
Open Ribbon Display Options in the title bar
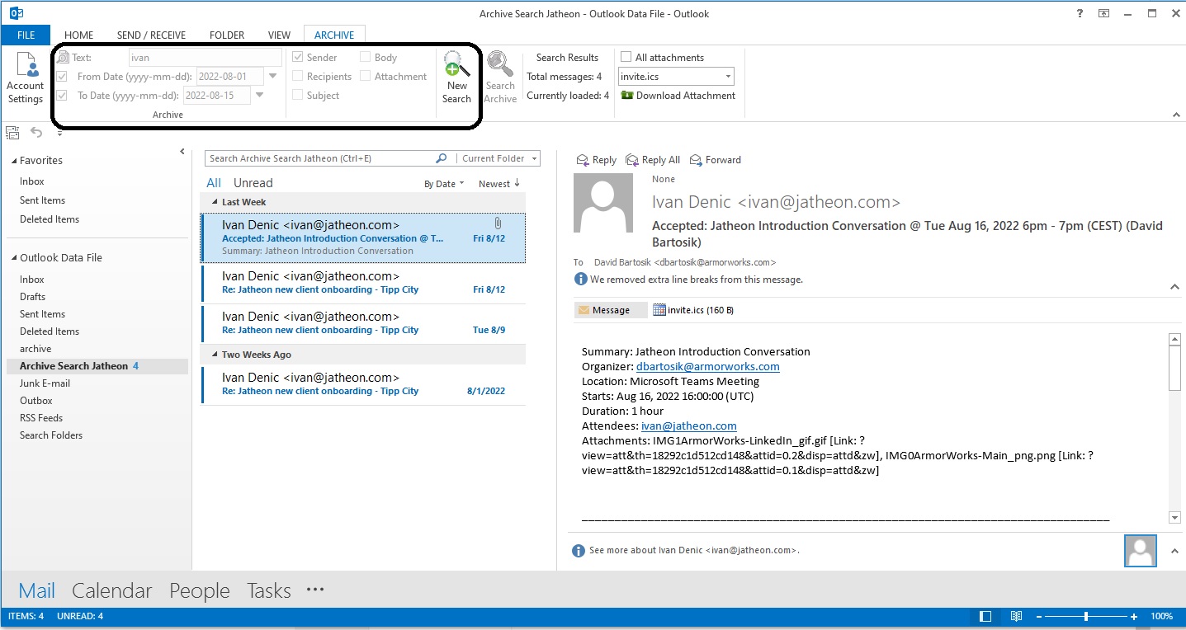pos(1103,14)
